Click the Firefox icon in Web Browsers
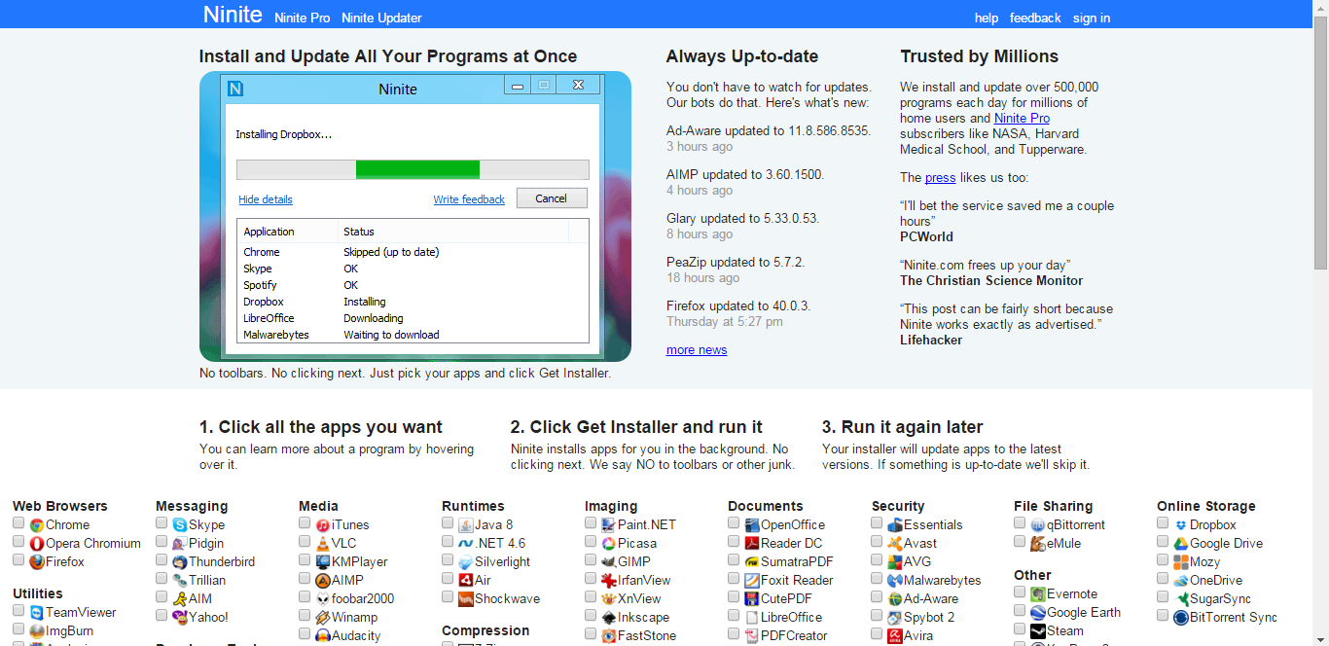The height and width of the screenshot is (646, 1329). pyautogui.click(x=37, y=562)
